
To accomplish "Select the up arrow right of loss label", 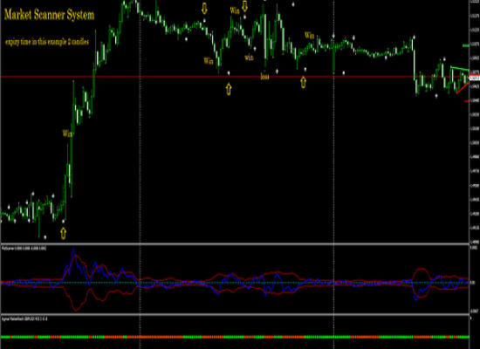I will [304, 82].
